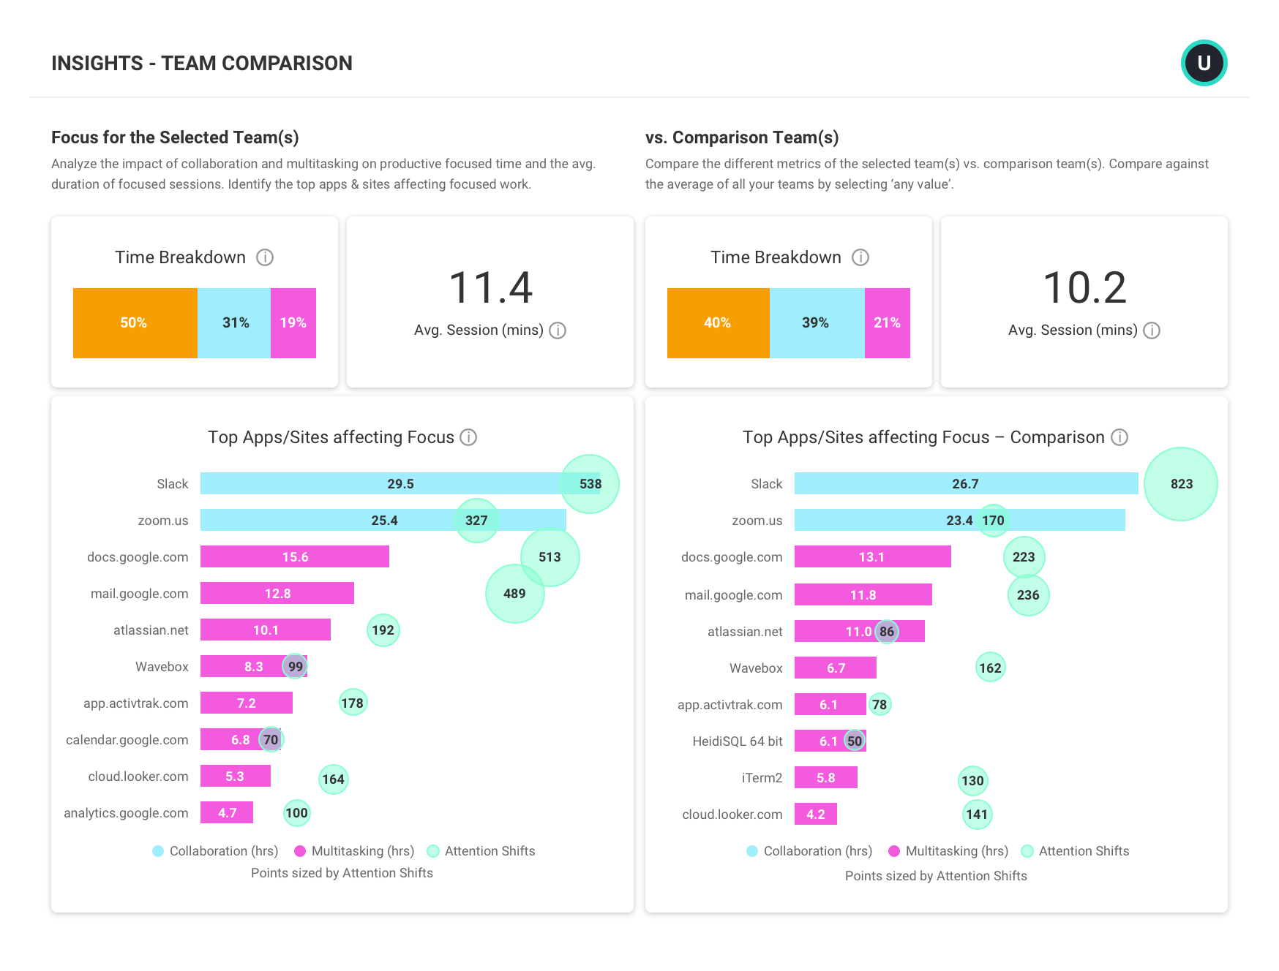Click the orange 50% segment of Time Breakdown
Viewport: 1279px width, 971px height.
coord(134,322)
